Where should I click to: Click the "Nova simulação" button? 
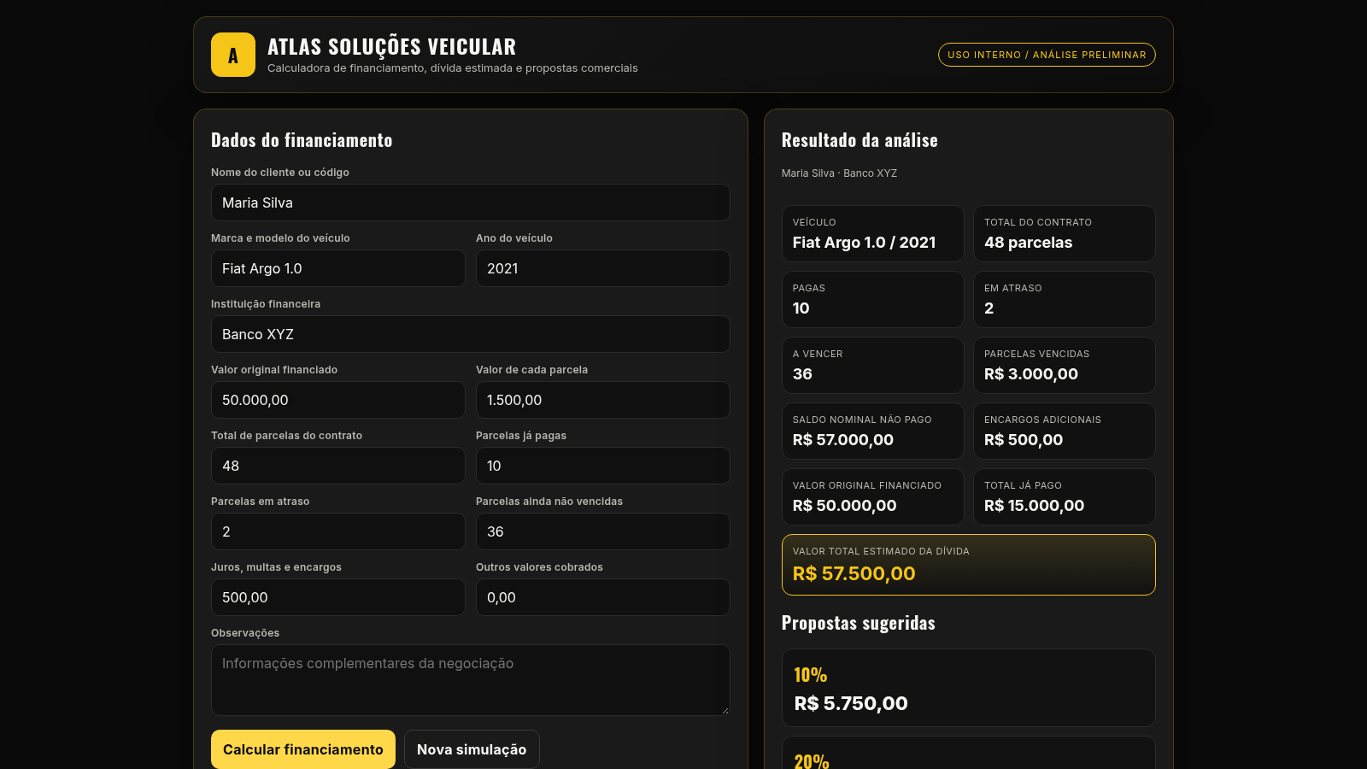coord(472,749)
